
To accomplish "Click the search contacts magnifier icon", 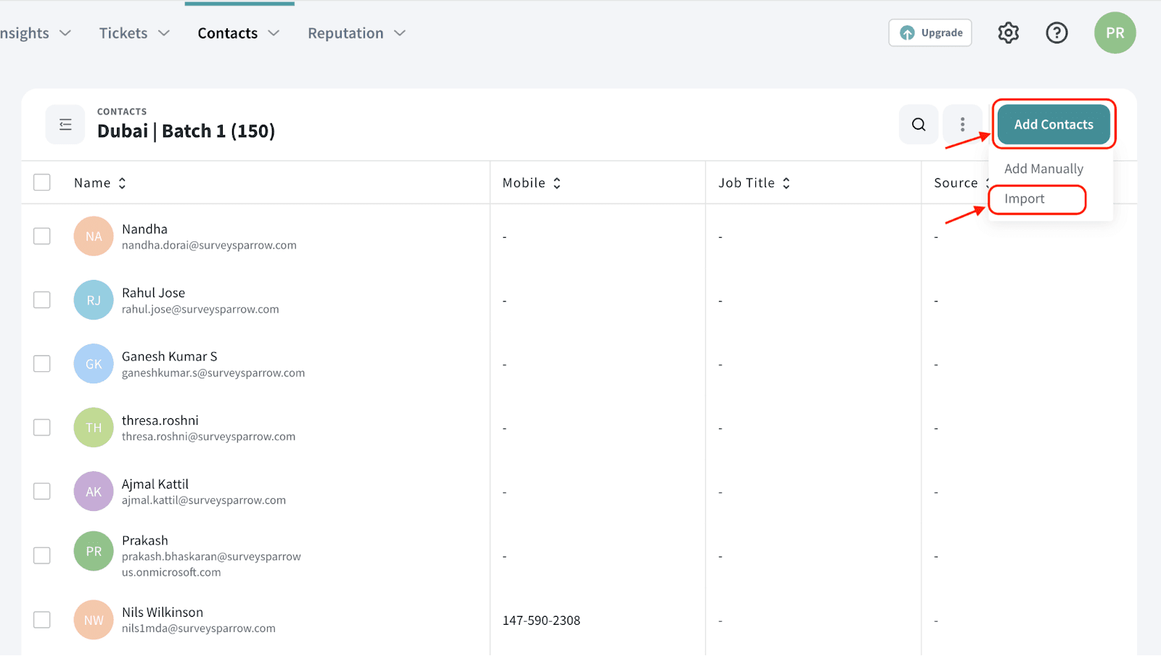I will point(919,125).
